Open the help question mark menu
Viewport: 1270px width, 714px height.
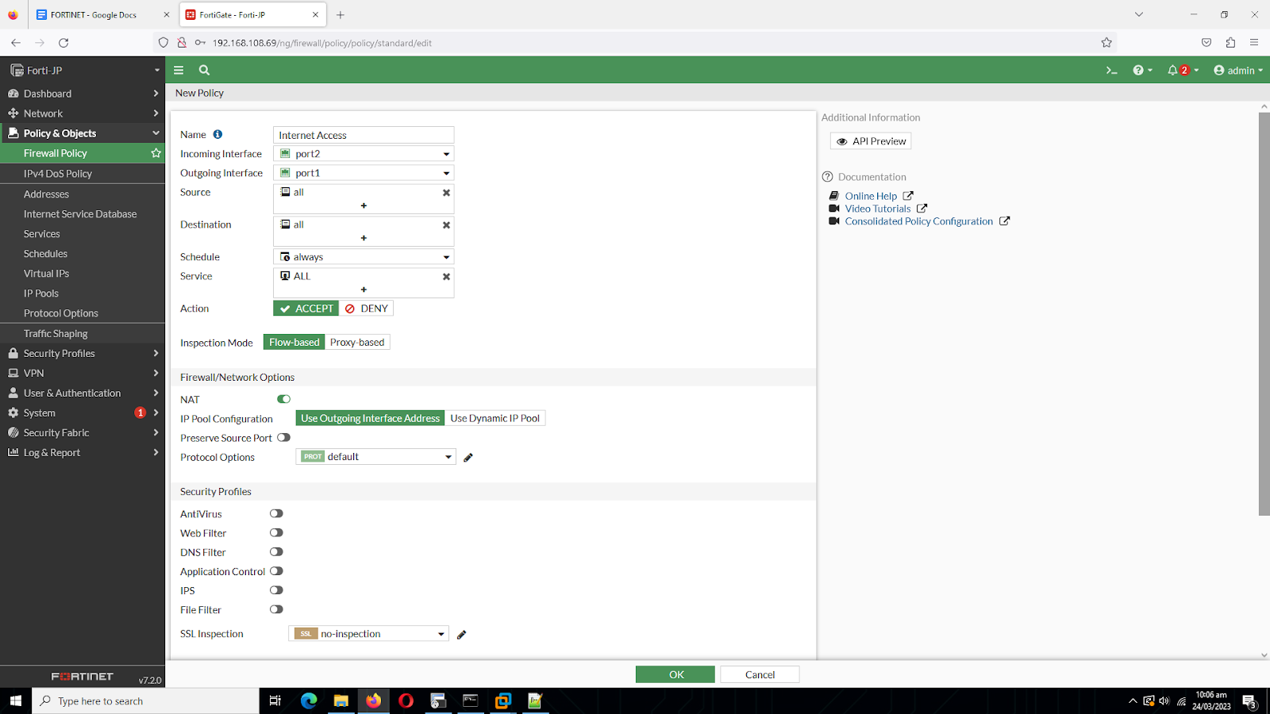point(1142,71)
